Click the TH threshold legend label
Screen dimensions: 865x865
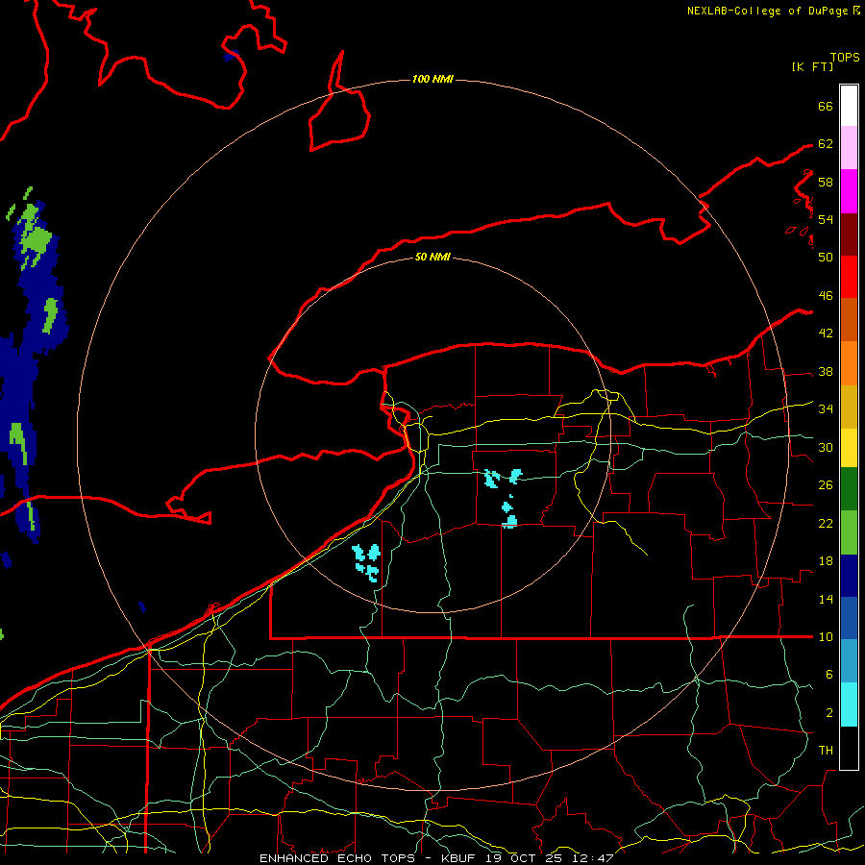pyautogui.click(x=826, y=751)
